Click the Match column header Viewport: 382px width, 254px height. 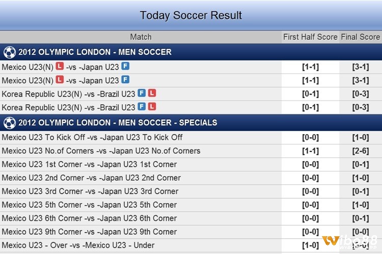click(141, 37)
